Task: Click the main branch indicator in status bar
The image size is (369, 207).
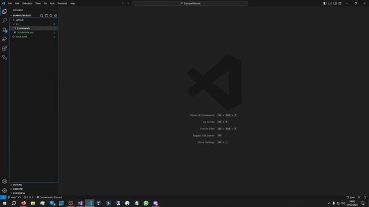Action: pos(13,197)
